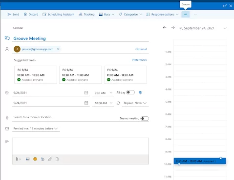Open the attach file dropdown

pos(18,159)
